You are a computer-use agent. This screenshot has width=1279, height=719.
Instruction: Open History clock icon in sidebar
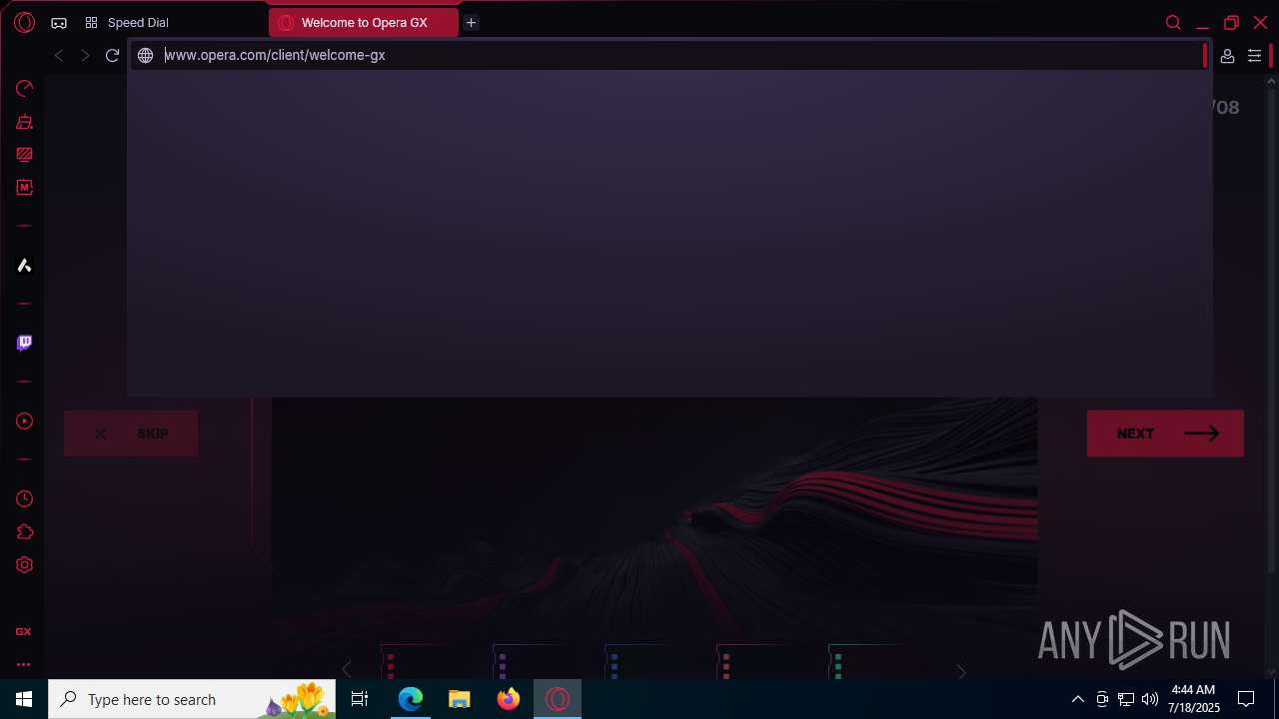24,499
